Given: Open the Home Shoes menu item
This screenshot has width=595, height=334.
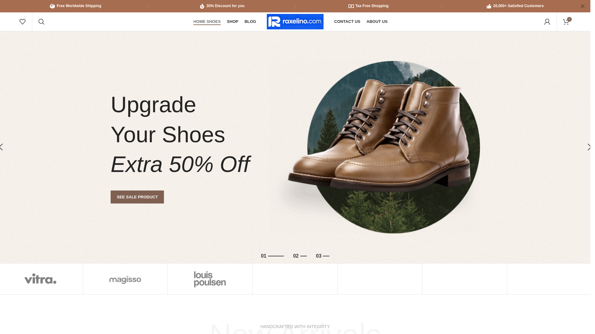Looking at the screenshot, I should [207, 22].
